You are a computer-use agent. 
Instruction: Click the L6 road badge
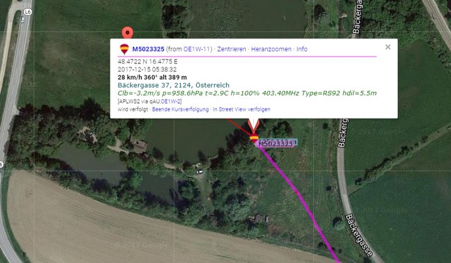point(28,12)
